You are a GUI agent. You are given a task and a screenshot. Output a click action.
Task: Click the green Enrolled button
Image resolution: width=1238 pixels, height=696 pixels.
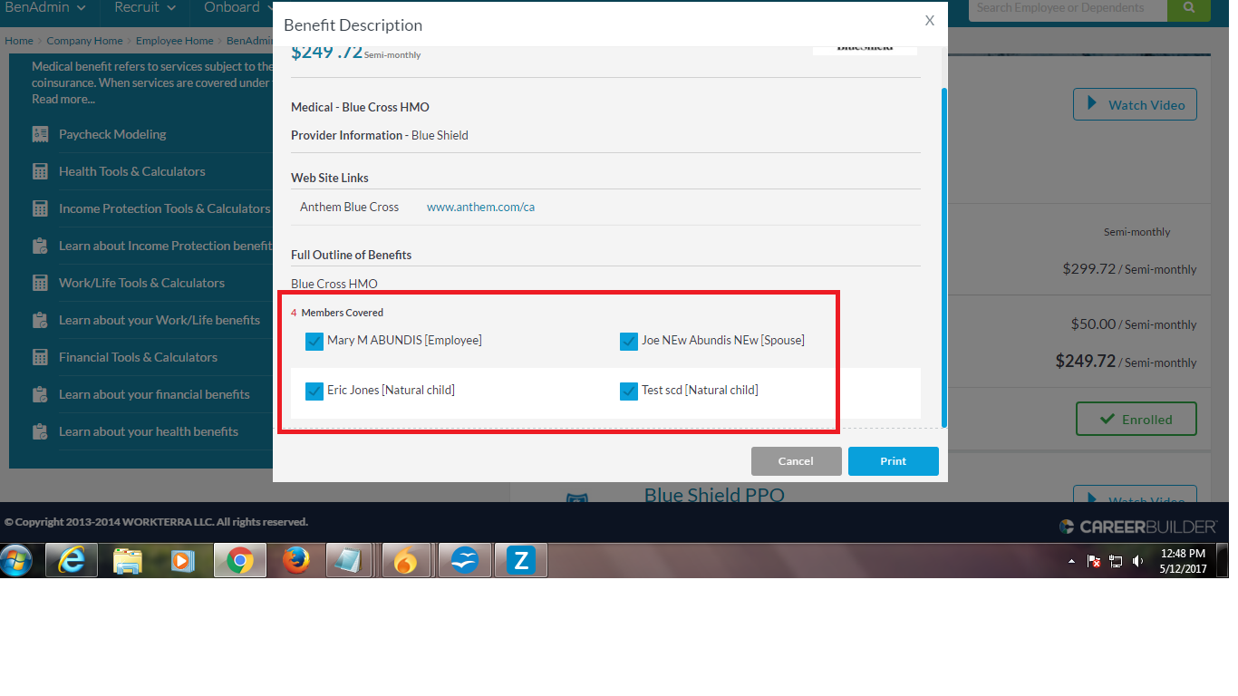tap(1136, 420)
